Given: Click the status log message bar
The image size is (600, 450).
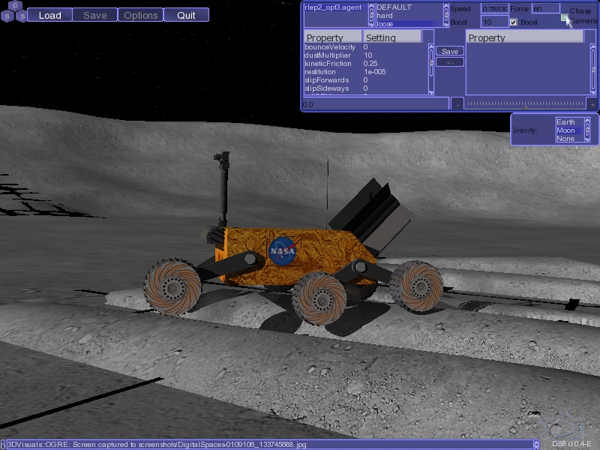Looking at the screenshot, I should click(270, 444).
